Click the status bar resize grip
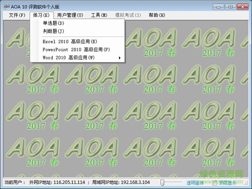 click(x=246, y=184)
